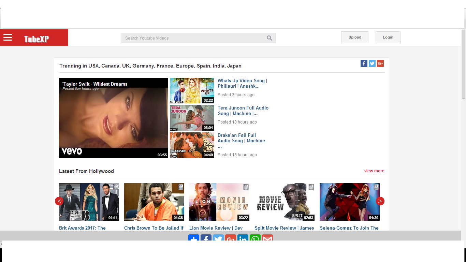The image size is (466, 262).
Task: Click the TubeXP logo
Action: point(37,39)
